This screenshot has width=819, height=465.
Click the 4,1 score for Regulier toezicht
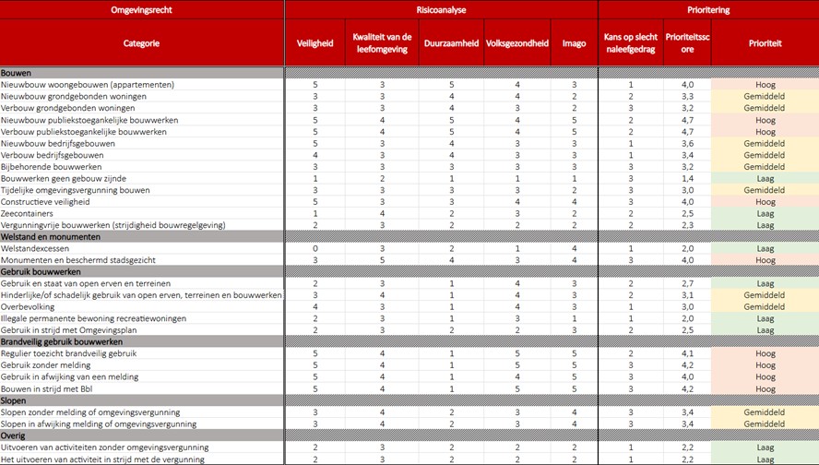click(687, 353)
